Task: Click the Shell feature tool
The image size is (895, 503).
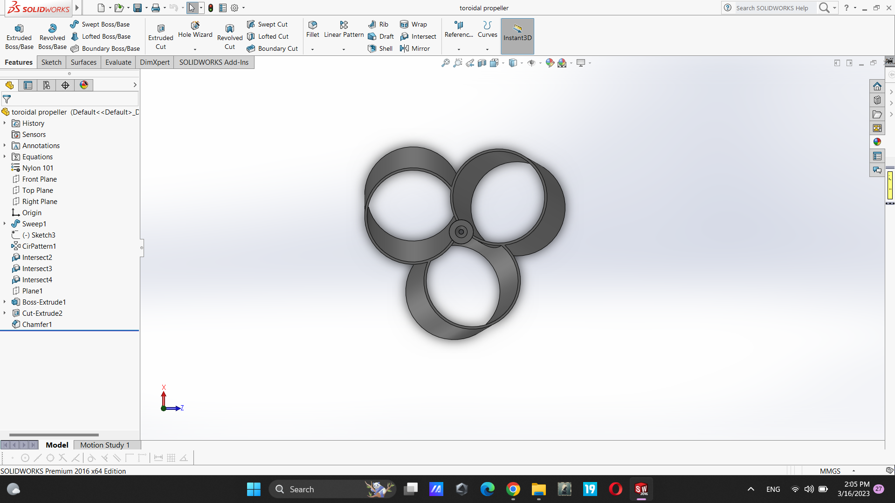Action: [x=380, y=48]
